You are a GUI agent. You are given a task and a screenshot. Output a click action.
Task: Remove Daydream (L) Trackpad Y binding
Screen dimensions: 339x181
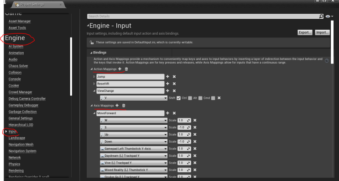(195, 156)
